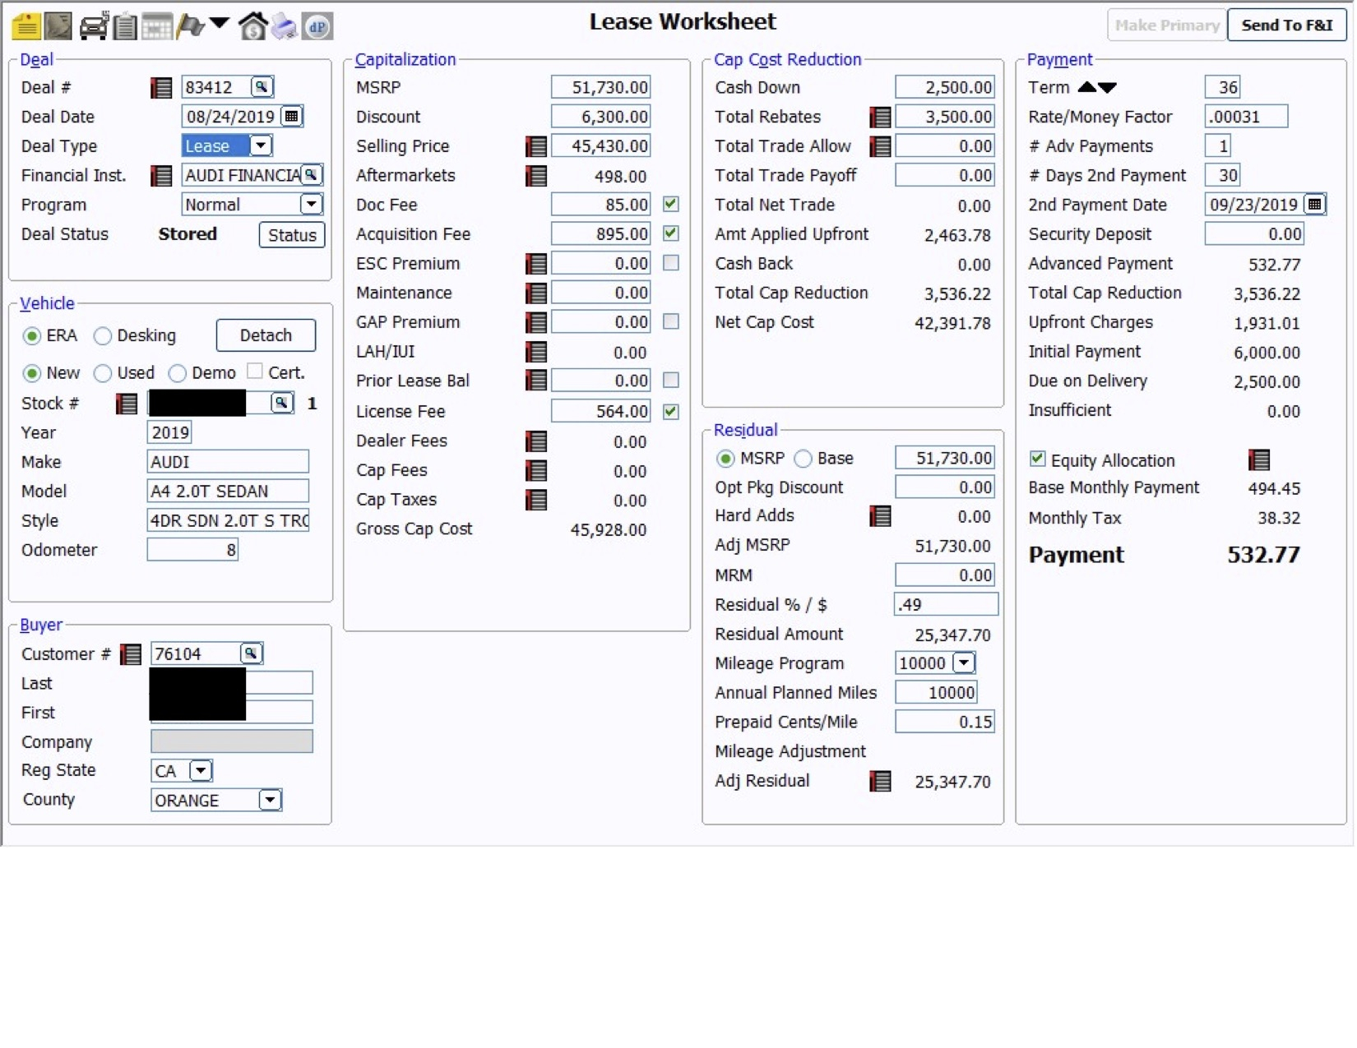Image resolution: width=1357 pixels, height=1048 pixels.
Task: Select the Demo radio button
Action: (177, 374)
